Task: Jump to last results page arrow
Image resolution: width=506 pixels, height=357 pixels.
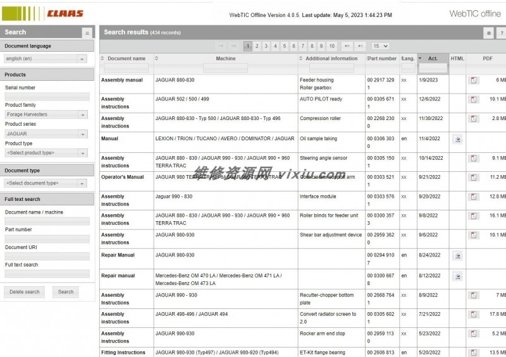Action: pyautogui.click(x=360, y=46)
